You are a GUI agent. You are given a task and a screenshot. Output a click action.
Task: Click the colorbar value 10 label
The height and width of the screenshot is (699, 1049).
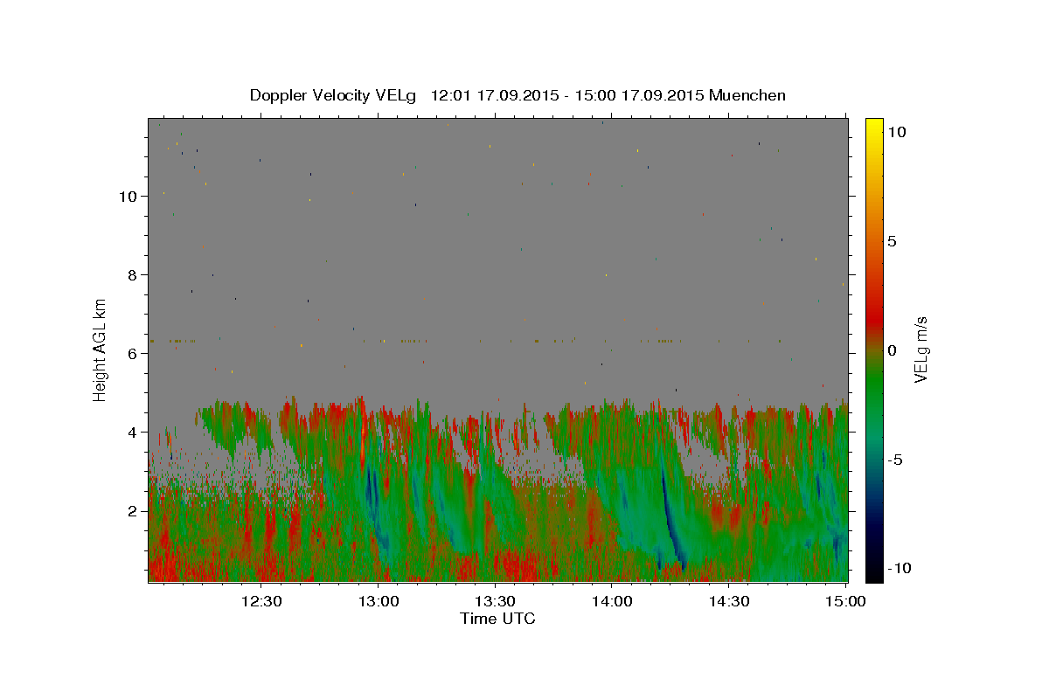[897, 131]
